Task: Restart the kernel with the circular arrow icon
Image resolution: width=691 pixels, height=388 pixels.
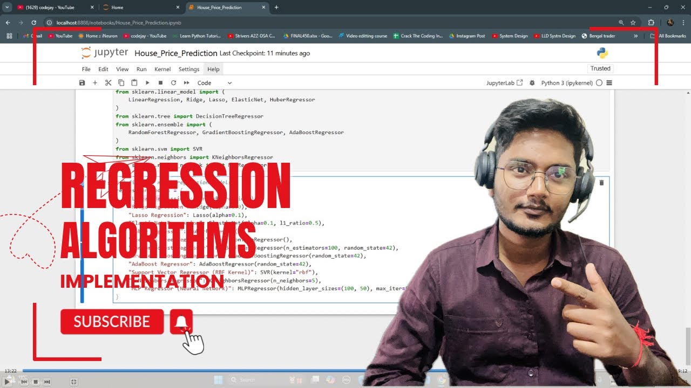Action: [x=173, y=83]
